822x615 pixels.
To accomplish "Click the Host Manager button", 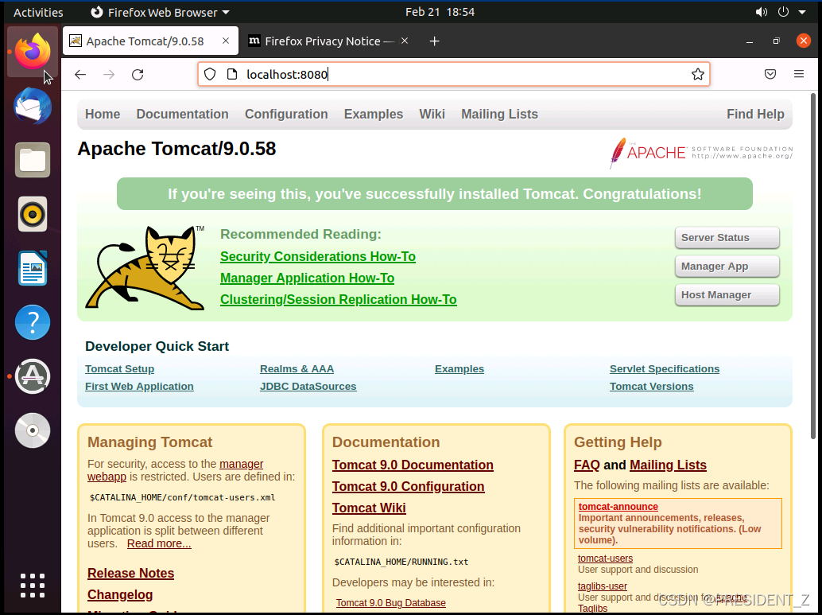I will coord(727,295).
